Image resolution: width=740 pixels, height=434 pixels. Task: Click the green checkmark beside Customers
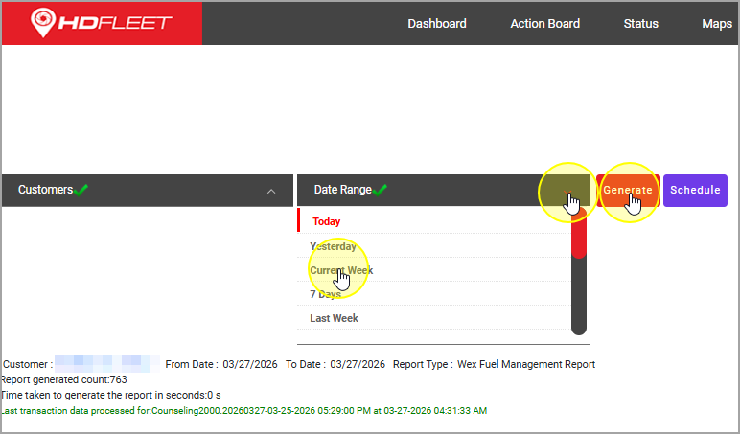[x=81, y=190]
